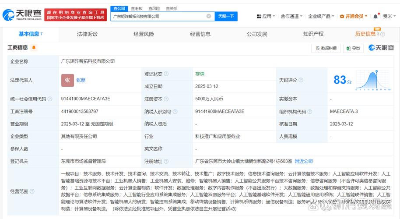The height and width of the screenshot is (219, 400).
Task: Switch to the 公司发展 tab
Action: pyautogui.click(x=257, y=34)
